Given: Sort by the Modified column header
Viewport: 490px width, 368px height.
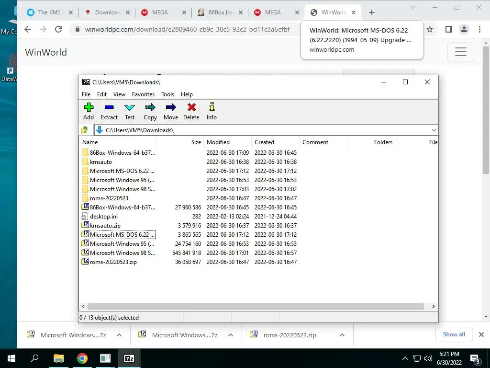Looking at the screenshot, I should pyautogui.click(x=227, y=142).
